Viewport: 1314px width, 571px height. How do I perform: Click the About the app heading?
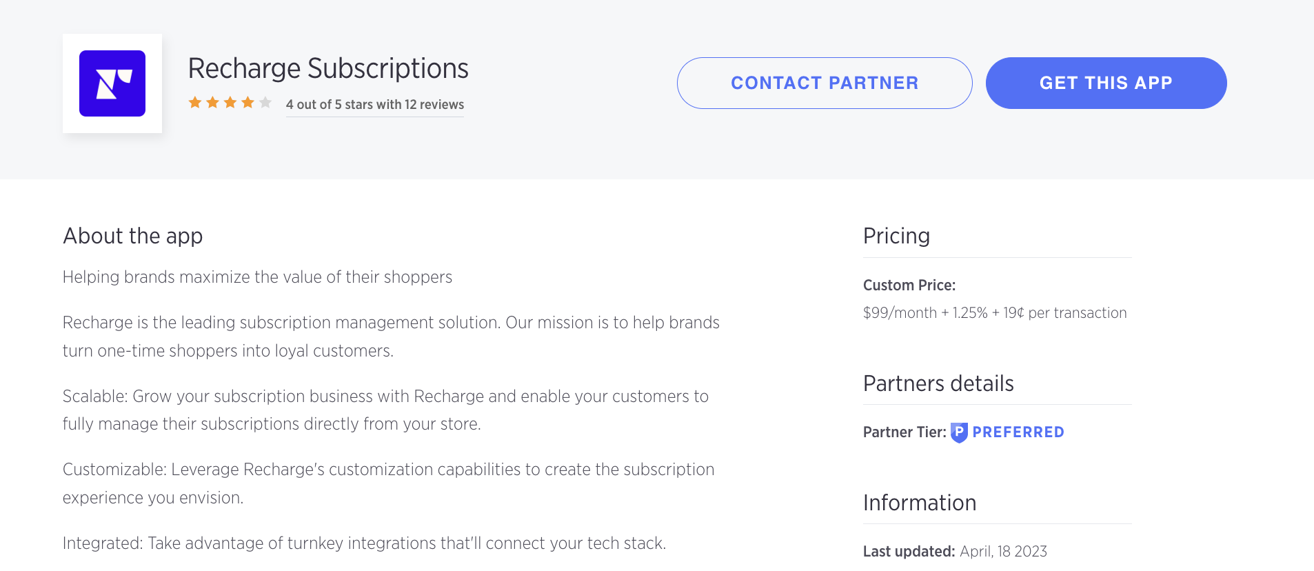pyautogui.click(x=132, y=236)
